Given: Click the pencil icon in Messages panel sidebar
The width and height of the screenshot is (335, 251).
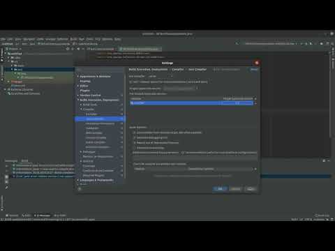Looking at the screenshot, I should coord(6,187).
